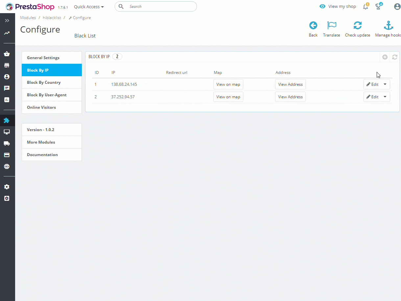This screenshot has width=401, height=301.
Task: Click the IP value 138.68.24.145
Action: (124, 84)
